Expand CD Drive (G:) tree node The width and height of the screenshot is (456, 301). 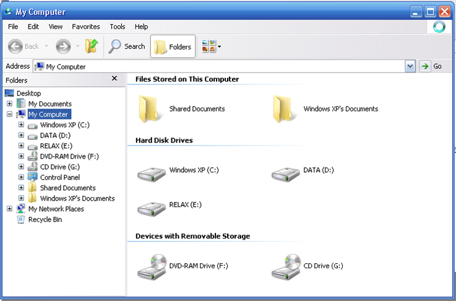[21, 167]
